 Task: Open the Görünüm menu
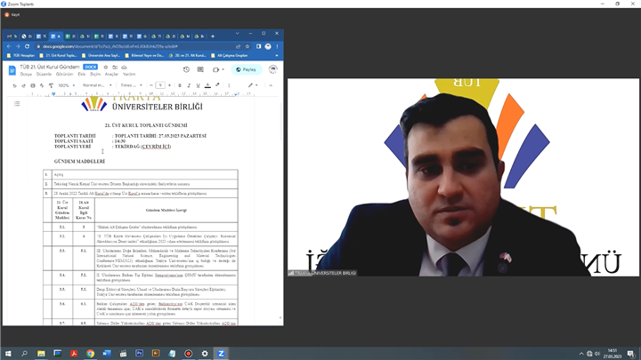pyautogui.click(x=65, y=75)
